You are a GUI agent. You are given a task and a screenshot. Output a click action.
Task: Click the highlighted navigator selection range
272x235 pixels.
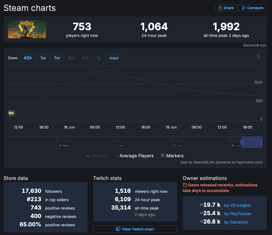(252, 142)
